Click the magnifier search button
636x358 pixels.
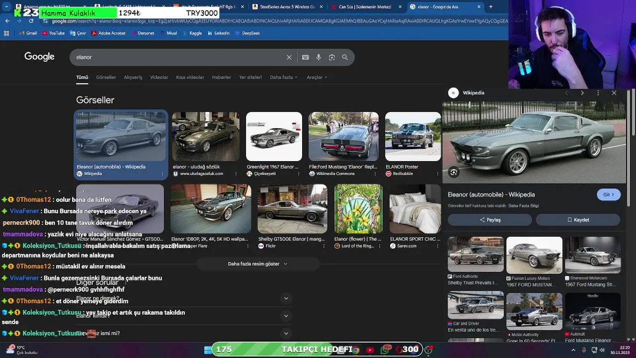tap(345, 57)
